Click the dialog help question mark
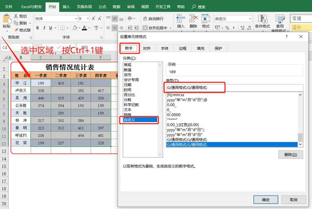This screenshot has height=209, width=312. click(x=286, y=36)
